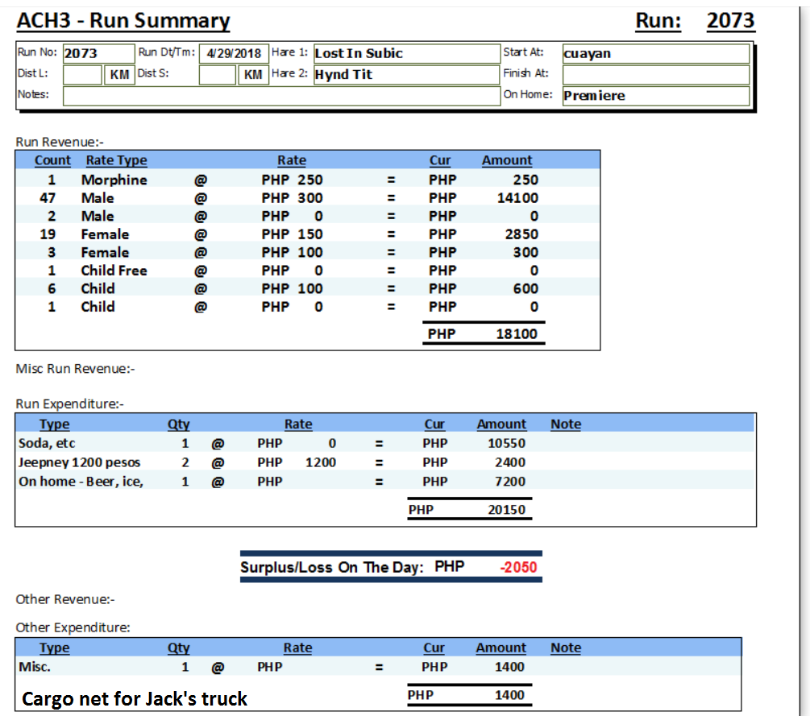Click the empty Notes field
The width and height of the screenshot is (810, 716).
pos(280,95)
